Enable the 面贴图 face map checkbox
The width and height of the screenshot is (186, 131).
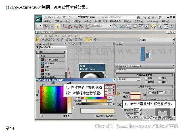tap(146, 82)
